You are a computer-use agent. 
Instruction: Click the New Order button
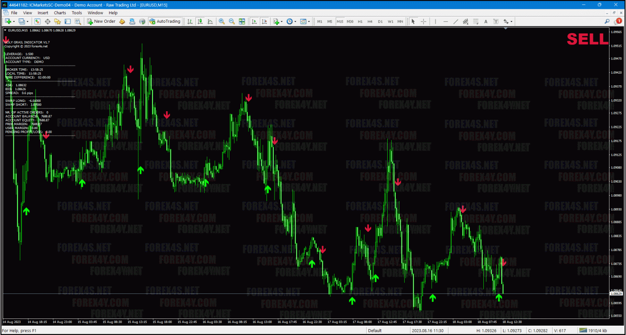coord(101,21)
